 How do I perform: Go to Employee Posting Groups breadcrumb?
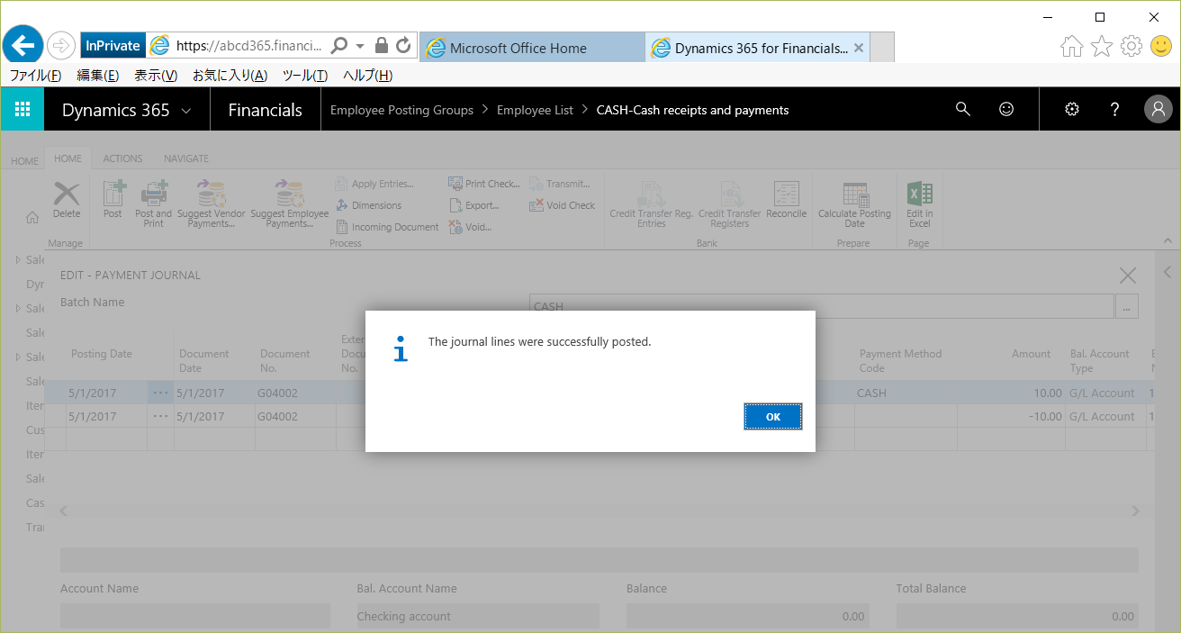coord(401,110)
